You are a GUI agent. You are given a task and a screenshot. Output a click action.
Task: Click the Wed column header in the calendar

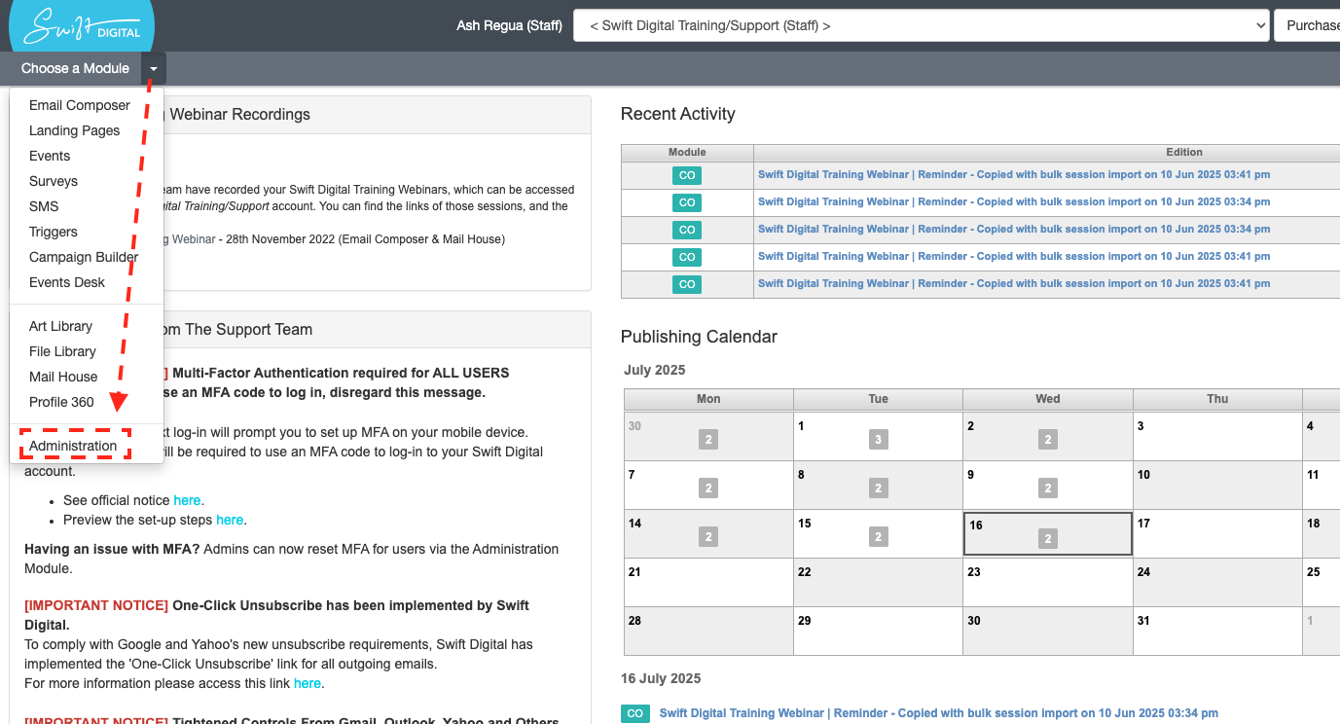(1048, 399)
